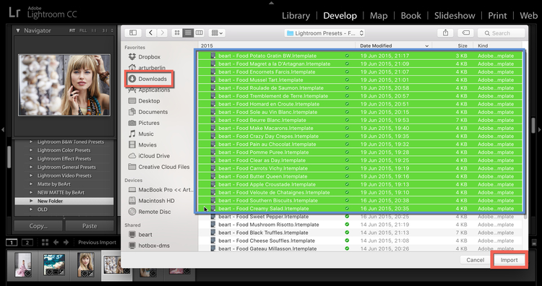
Task: Go forward with the right chevron button
Action: click(162, 32)
